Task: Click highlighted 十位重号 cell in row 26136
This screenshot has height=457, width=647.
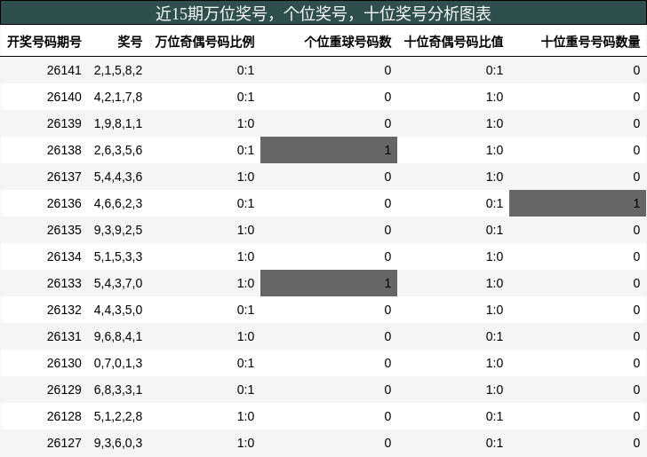Action: point(578,203)
